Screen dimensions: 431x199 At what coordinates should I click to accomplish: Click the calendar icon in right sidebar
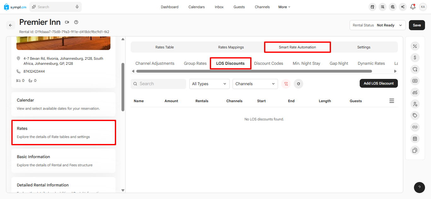pos(415,139)
